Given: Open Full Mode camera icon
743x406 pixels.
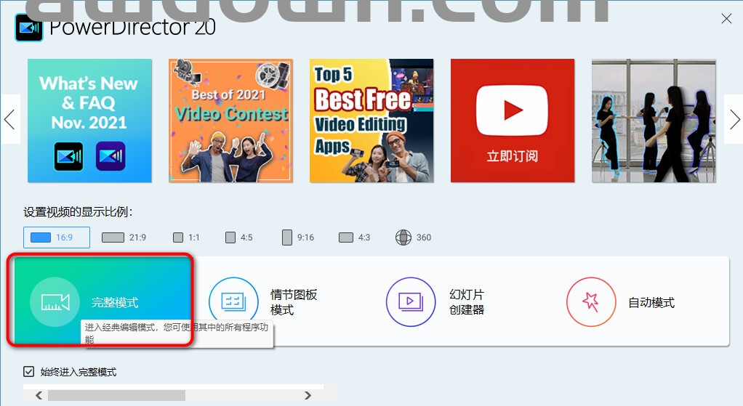Looking at the screenshot, I should click(x=55, y=302).
